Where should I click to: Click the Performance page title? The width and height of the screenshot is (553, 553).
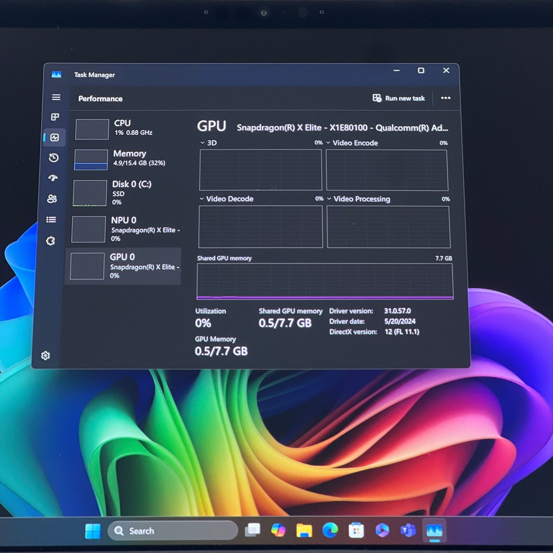point(100,99)
